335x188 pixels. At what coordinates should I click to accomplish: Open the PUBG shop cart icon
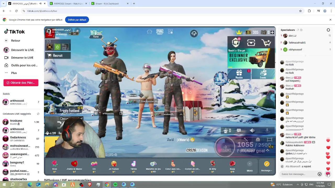coord(266,42)
